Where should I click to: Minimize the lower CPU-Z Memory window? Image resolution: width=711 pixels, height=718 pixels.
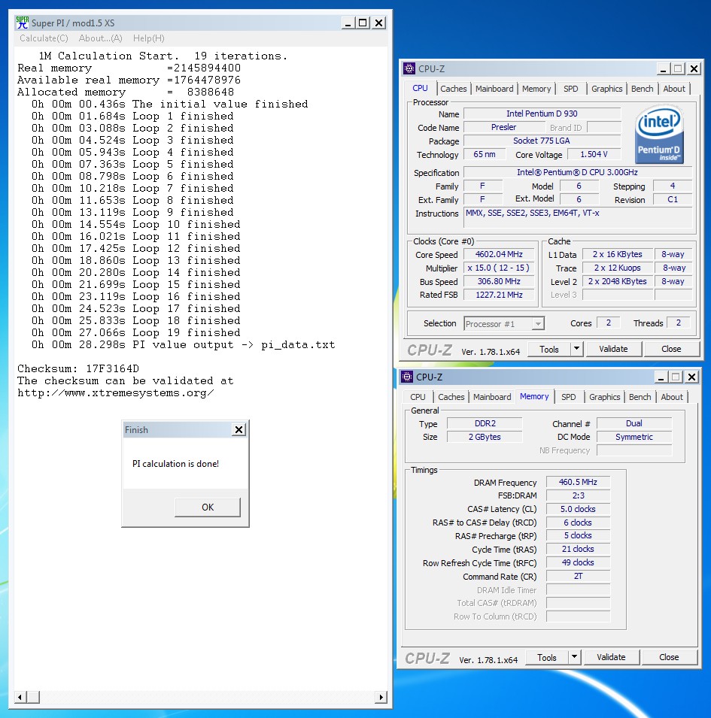pos(661,377)
